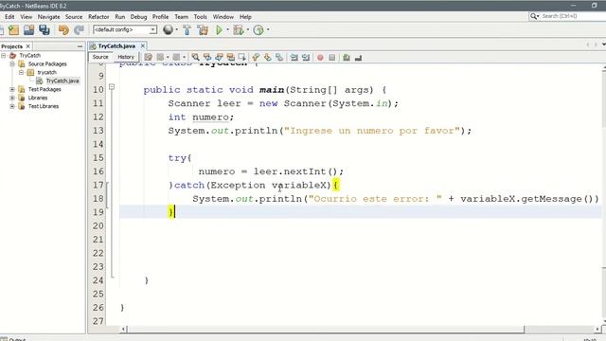Open the Debug project dropdown arrow

248,29
